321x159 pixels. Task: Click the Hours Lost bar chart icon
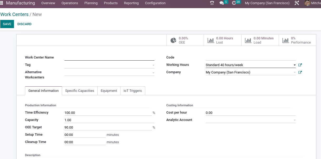pyautogui.click(x=211, y=40)
